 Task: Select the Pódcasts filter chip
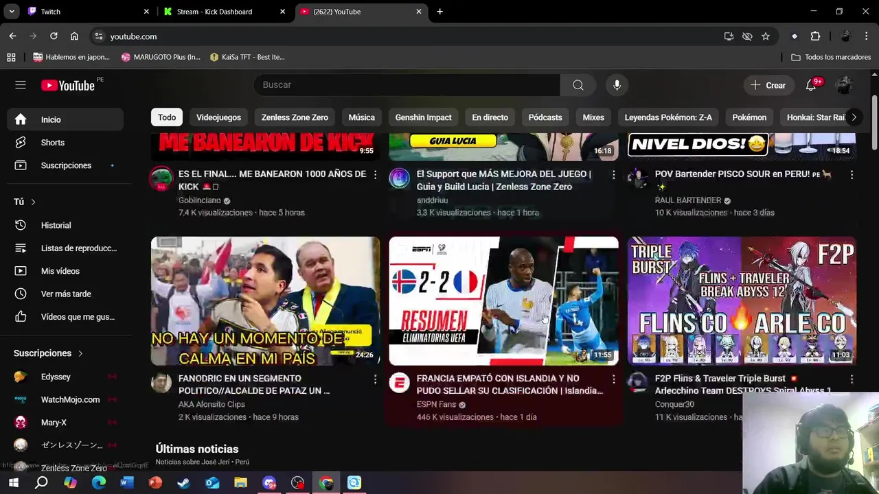click(x=545, y=117)
